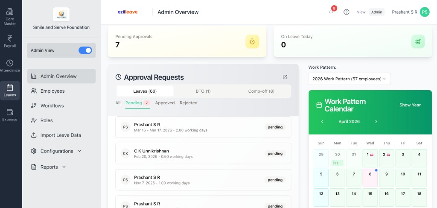Toggle the Admin View switch
The image size is (437, 208).
(x=85, y=50)
